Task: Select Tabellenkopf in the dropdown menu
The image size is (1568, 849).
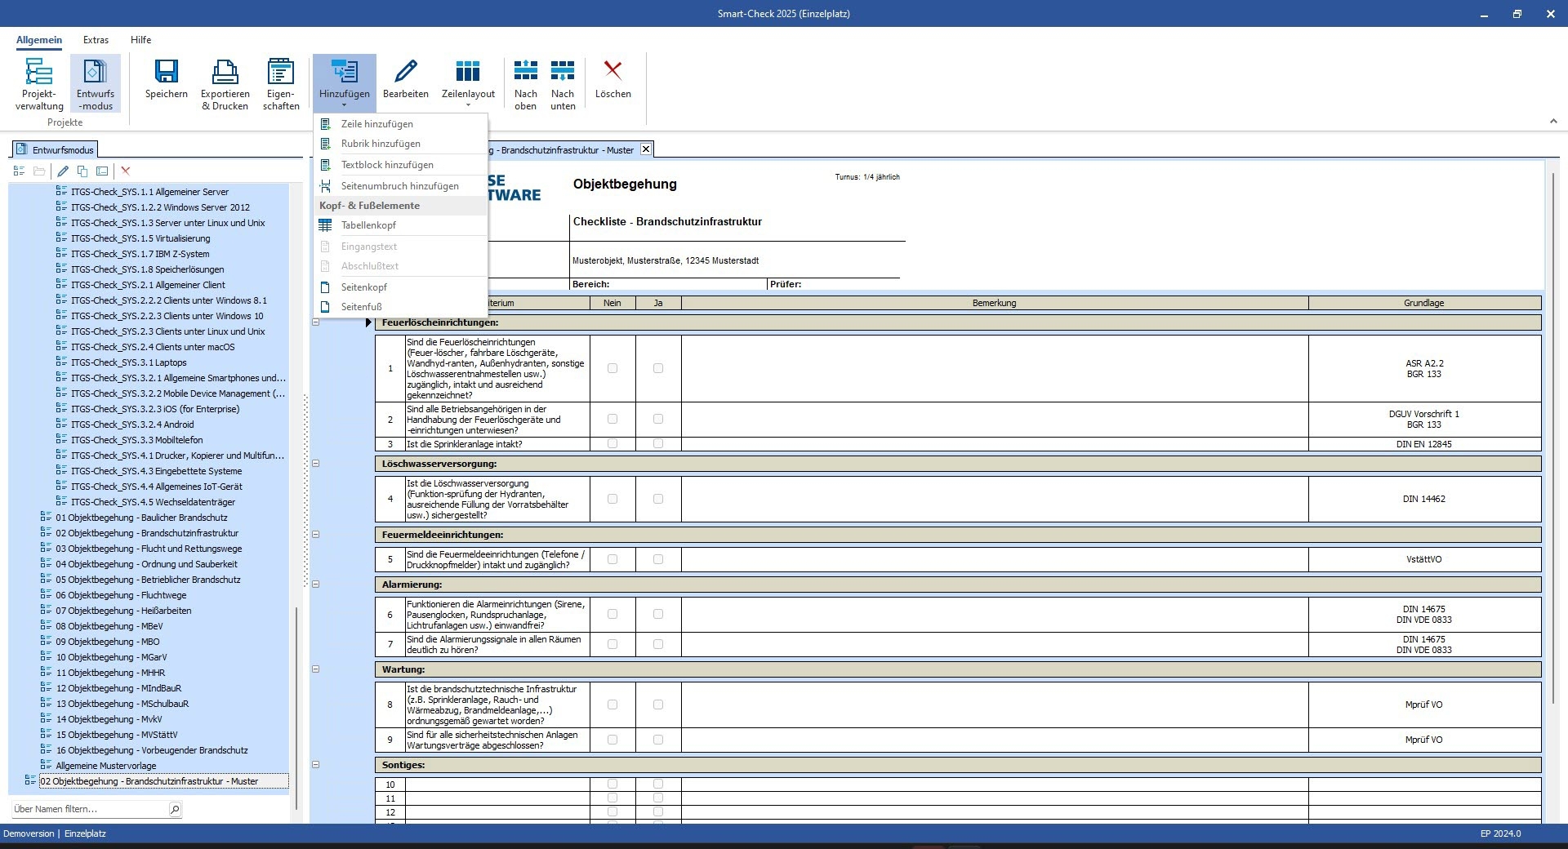Action: pyautogui.click(x=368, y=225)
